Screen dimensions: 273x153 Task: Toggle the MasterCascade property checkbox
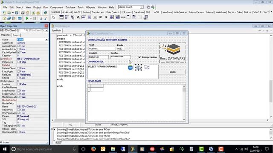(x=18, y=97)
